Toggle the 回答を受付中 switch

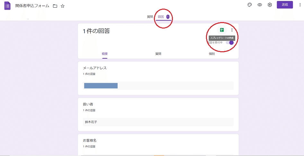coord(230,43)
